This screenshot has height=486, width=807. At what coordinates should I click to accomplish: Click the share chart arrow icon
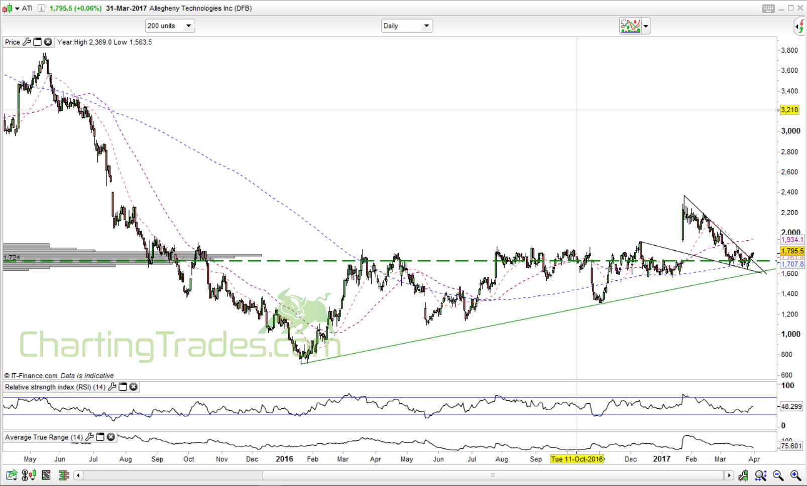[11, 475]
